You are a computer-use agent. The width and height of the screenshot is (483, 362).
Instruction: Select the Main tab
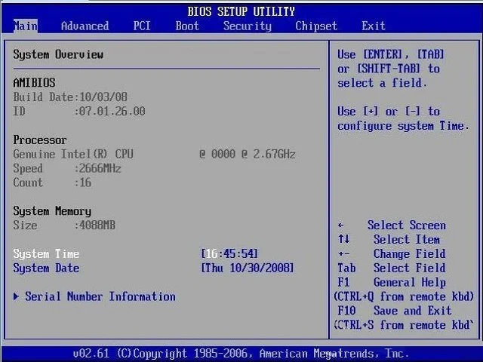click(26, 26)
